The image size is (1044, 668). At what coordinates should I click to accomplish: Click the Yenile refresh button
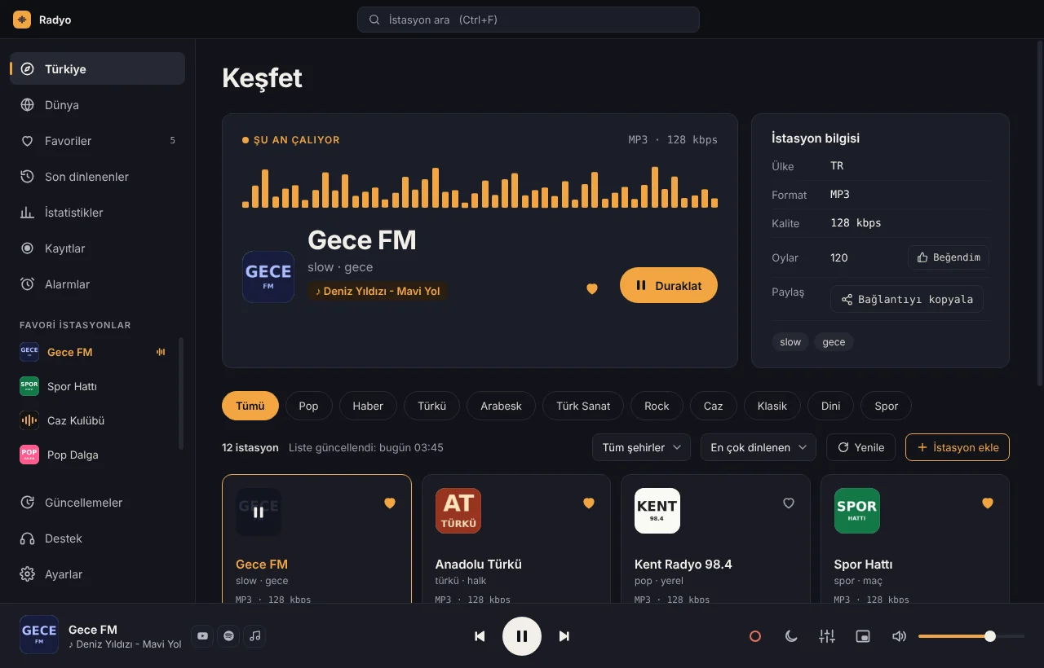coord(861,447)
